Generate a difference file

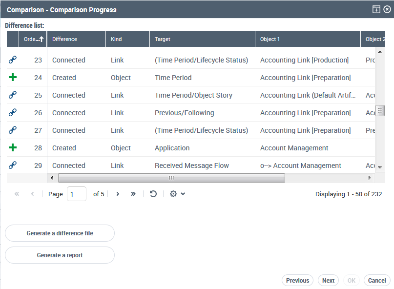pyautogui.click(x=60, y=233)
